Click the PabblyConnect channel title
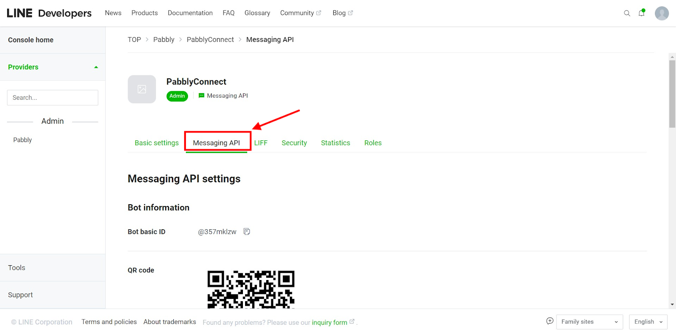The height and width of the screenshot is (335, 676). 196,82
